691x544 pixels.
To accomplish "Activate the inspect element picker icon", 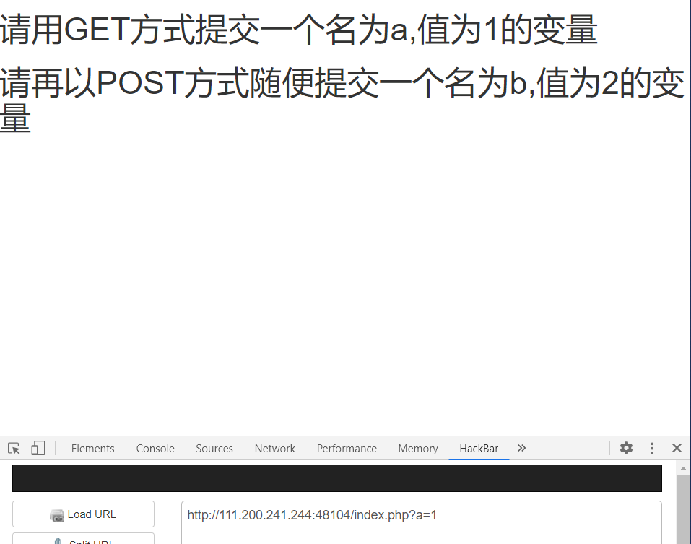I will coord(14,449).
